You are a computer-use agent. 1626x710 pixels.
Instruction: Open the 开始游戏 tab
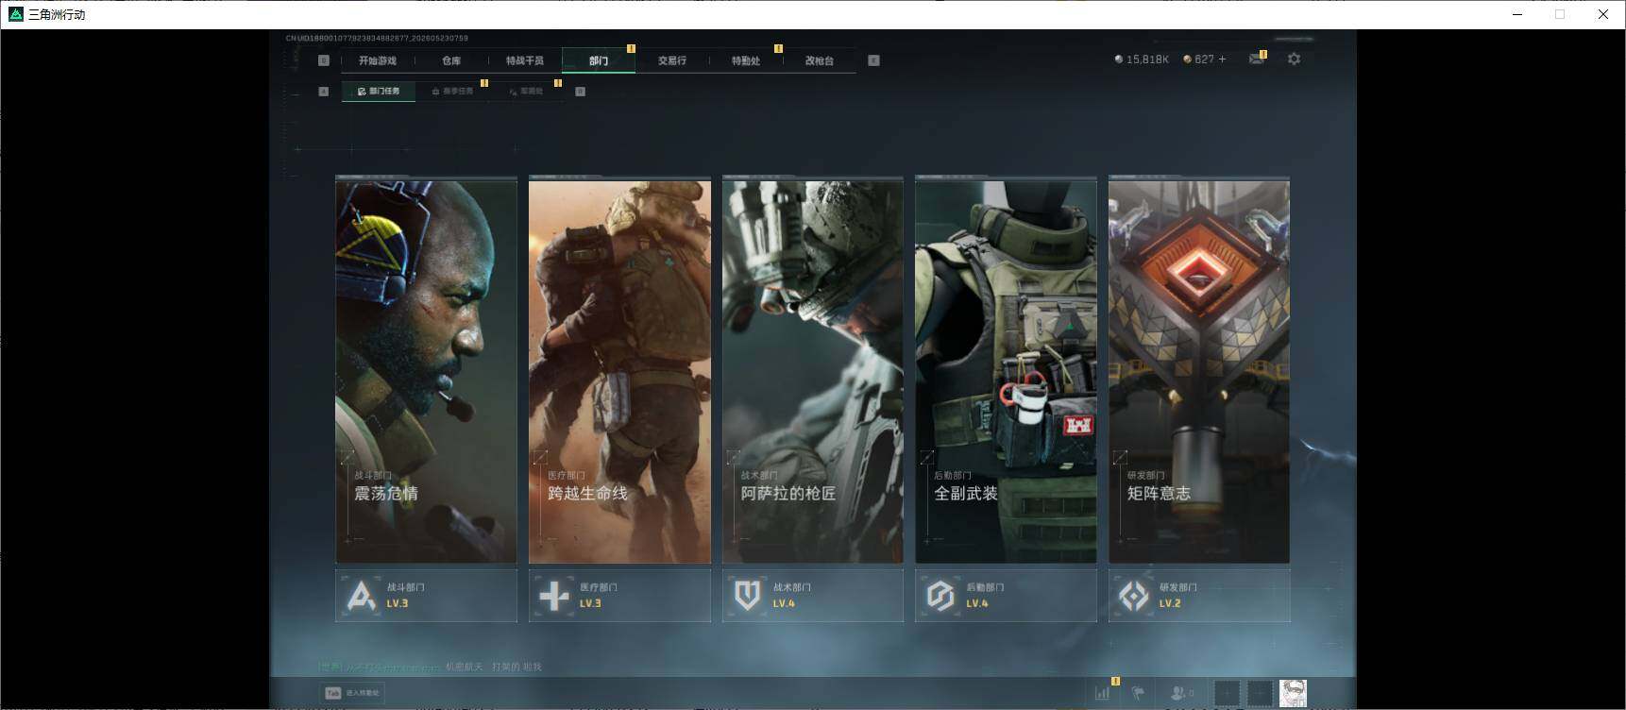pos(378,60)
